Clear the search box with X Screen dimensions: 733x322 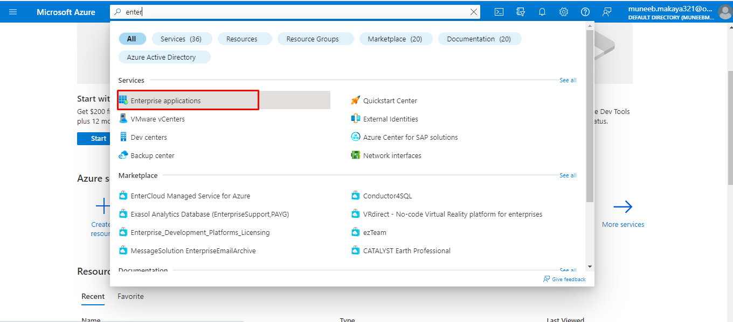tap(474, 12)
